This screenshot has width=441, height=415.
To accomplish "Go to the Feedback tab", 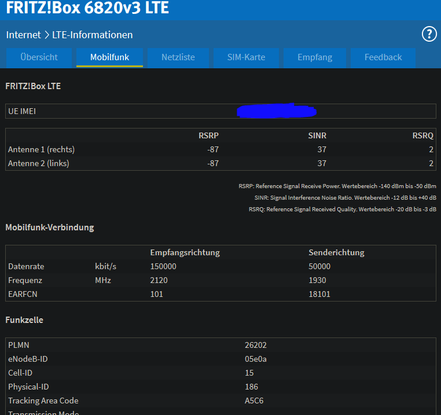I will point(383,57).
